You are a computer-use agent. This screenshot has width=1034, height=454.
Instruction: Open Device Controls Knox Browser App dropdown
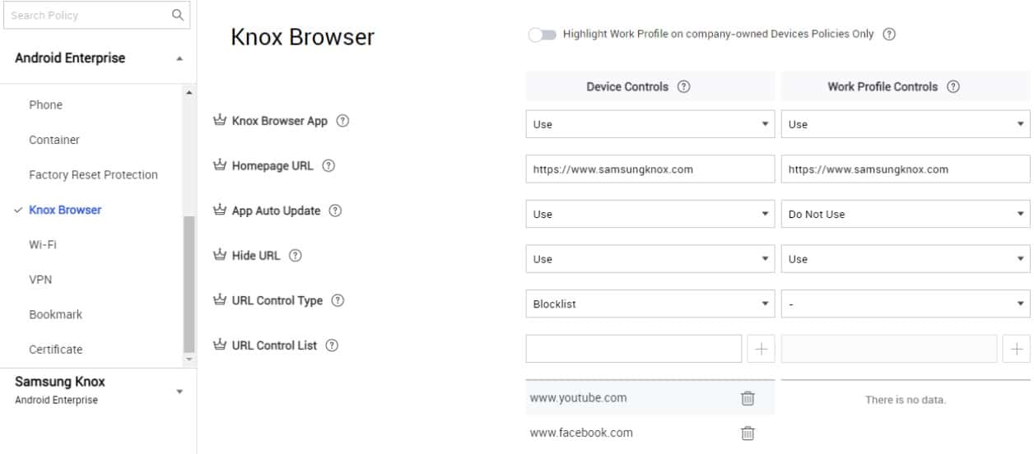tap(650, 124)
